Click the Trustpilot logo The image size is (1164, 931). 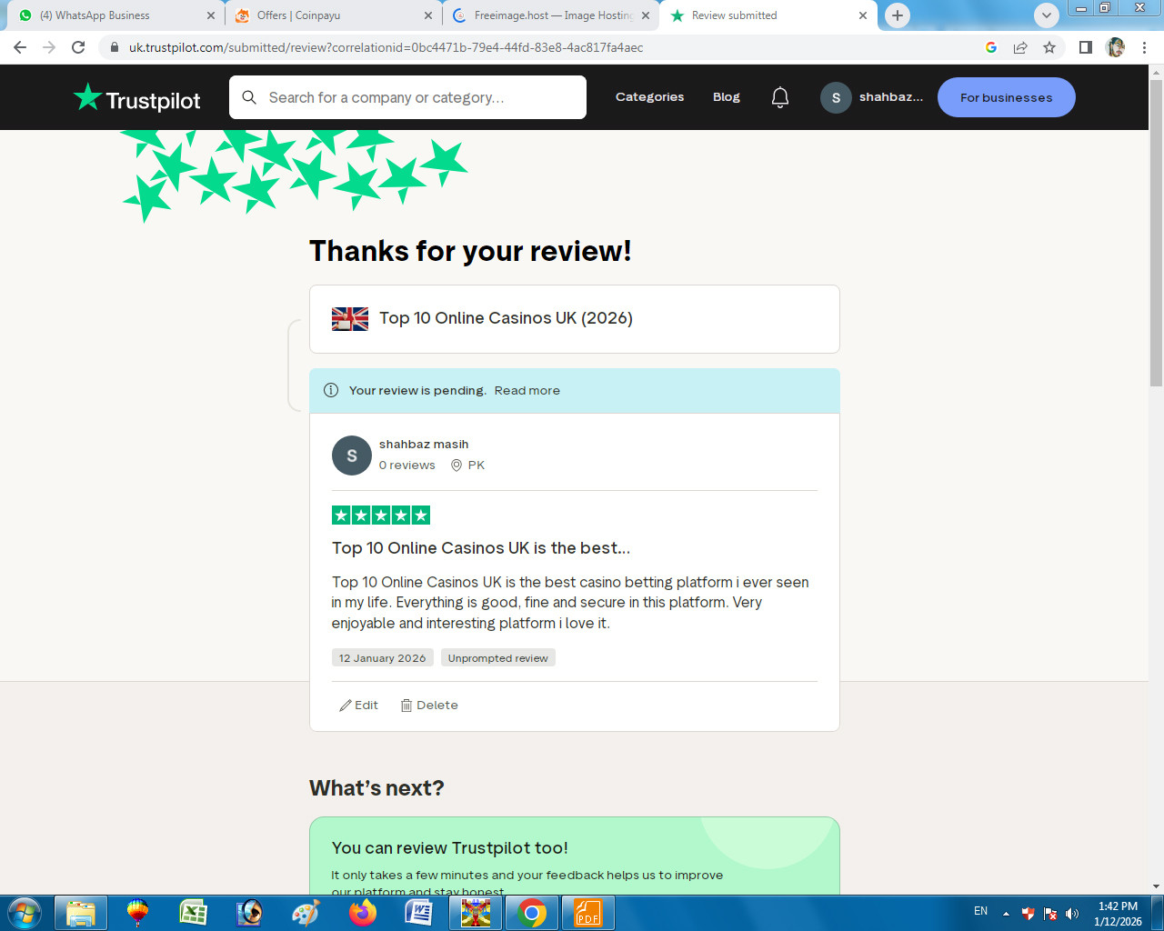click(137, 97)
